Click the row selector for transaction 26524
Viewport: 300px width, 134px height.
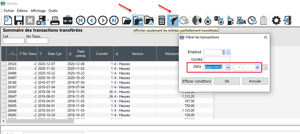tap(4, 64)
